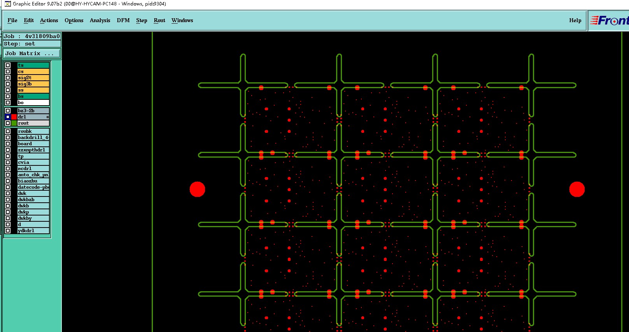Select the dwk layer name
629x332 pixels.
pos(33,193)
